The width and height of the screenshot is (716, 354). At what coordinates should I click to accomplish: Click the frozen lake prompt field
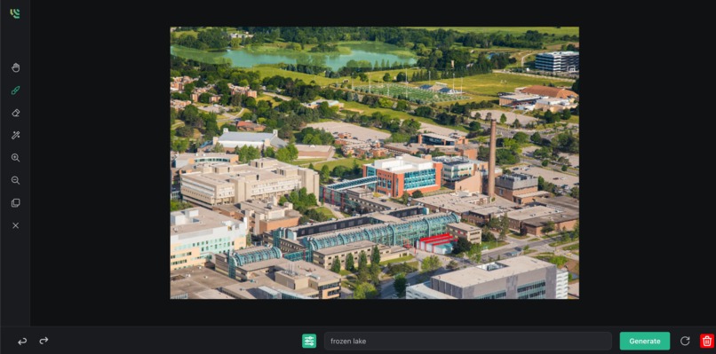468,341
